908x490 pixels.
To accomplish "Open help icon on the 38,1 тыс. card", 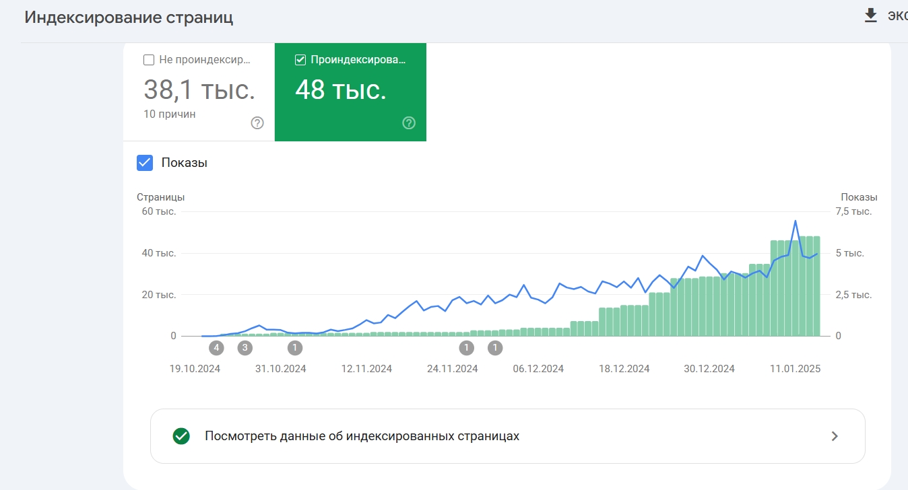I will pos(257,123).
